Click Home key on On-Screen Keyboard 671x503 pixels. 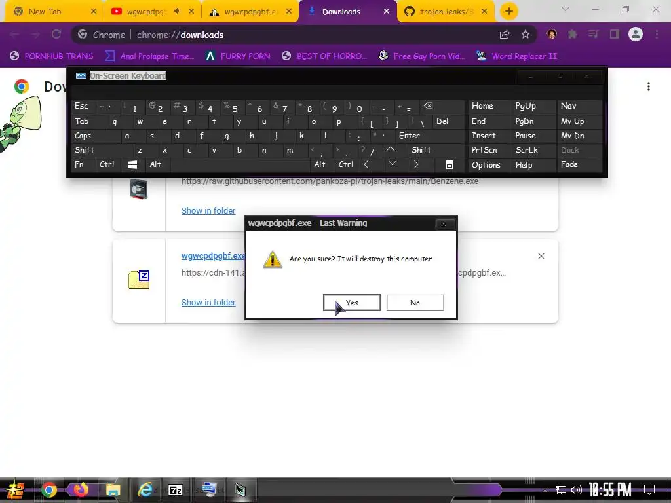coord(489,106)
